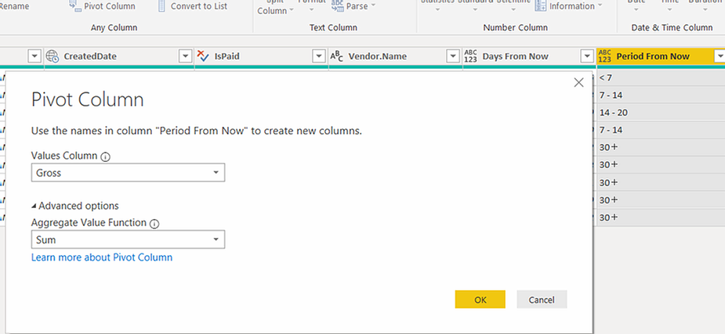Open the Aggregate Value Function Sum dropdown

[128, 239]
